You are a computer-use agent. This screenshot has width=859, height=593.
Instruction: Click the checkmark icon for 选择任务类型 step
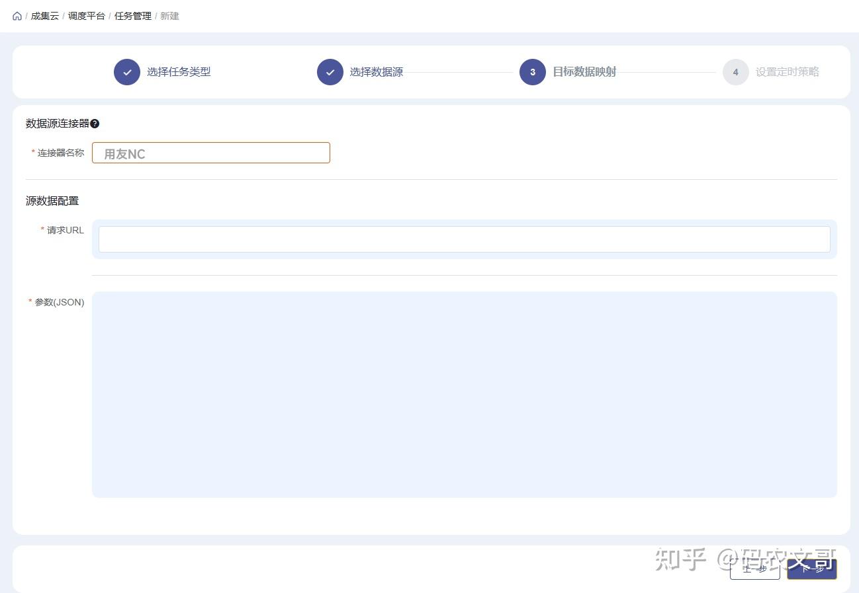(127, 72)
